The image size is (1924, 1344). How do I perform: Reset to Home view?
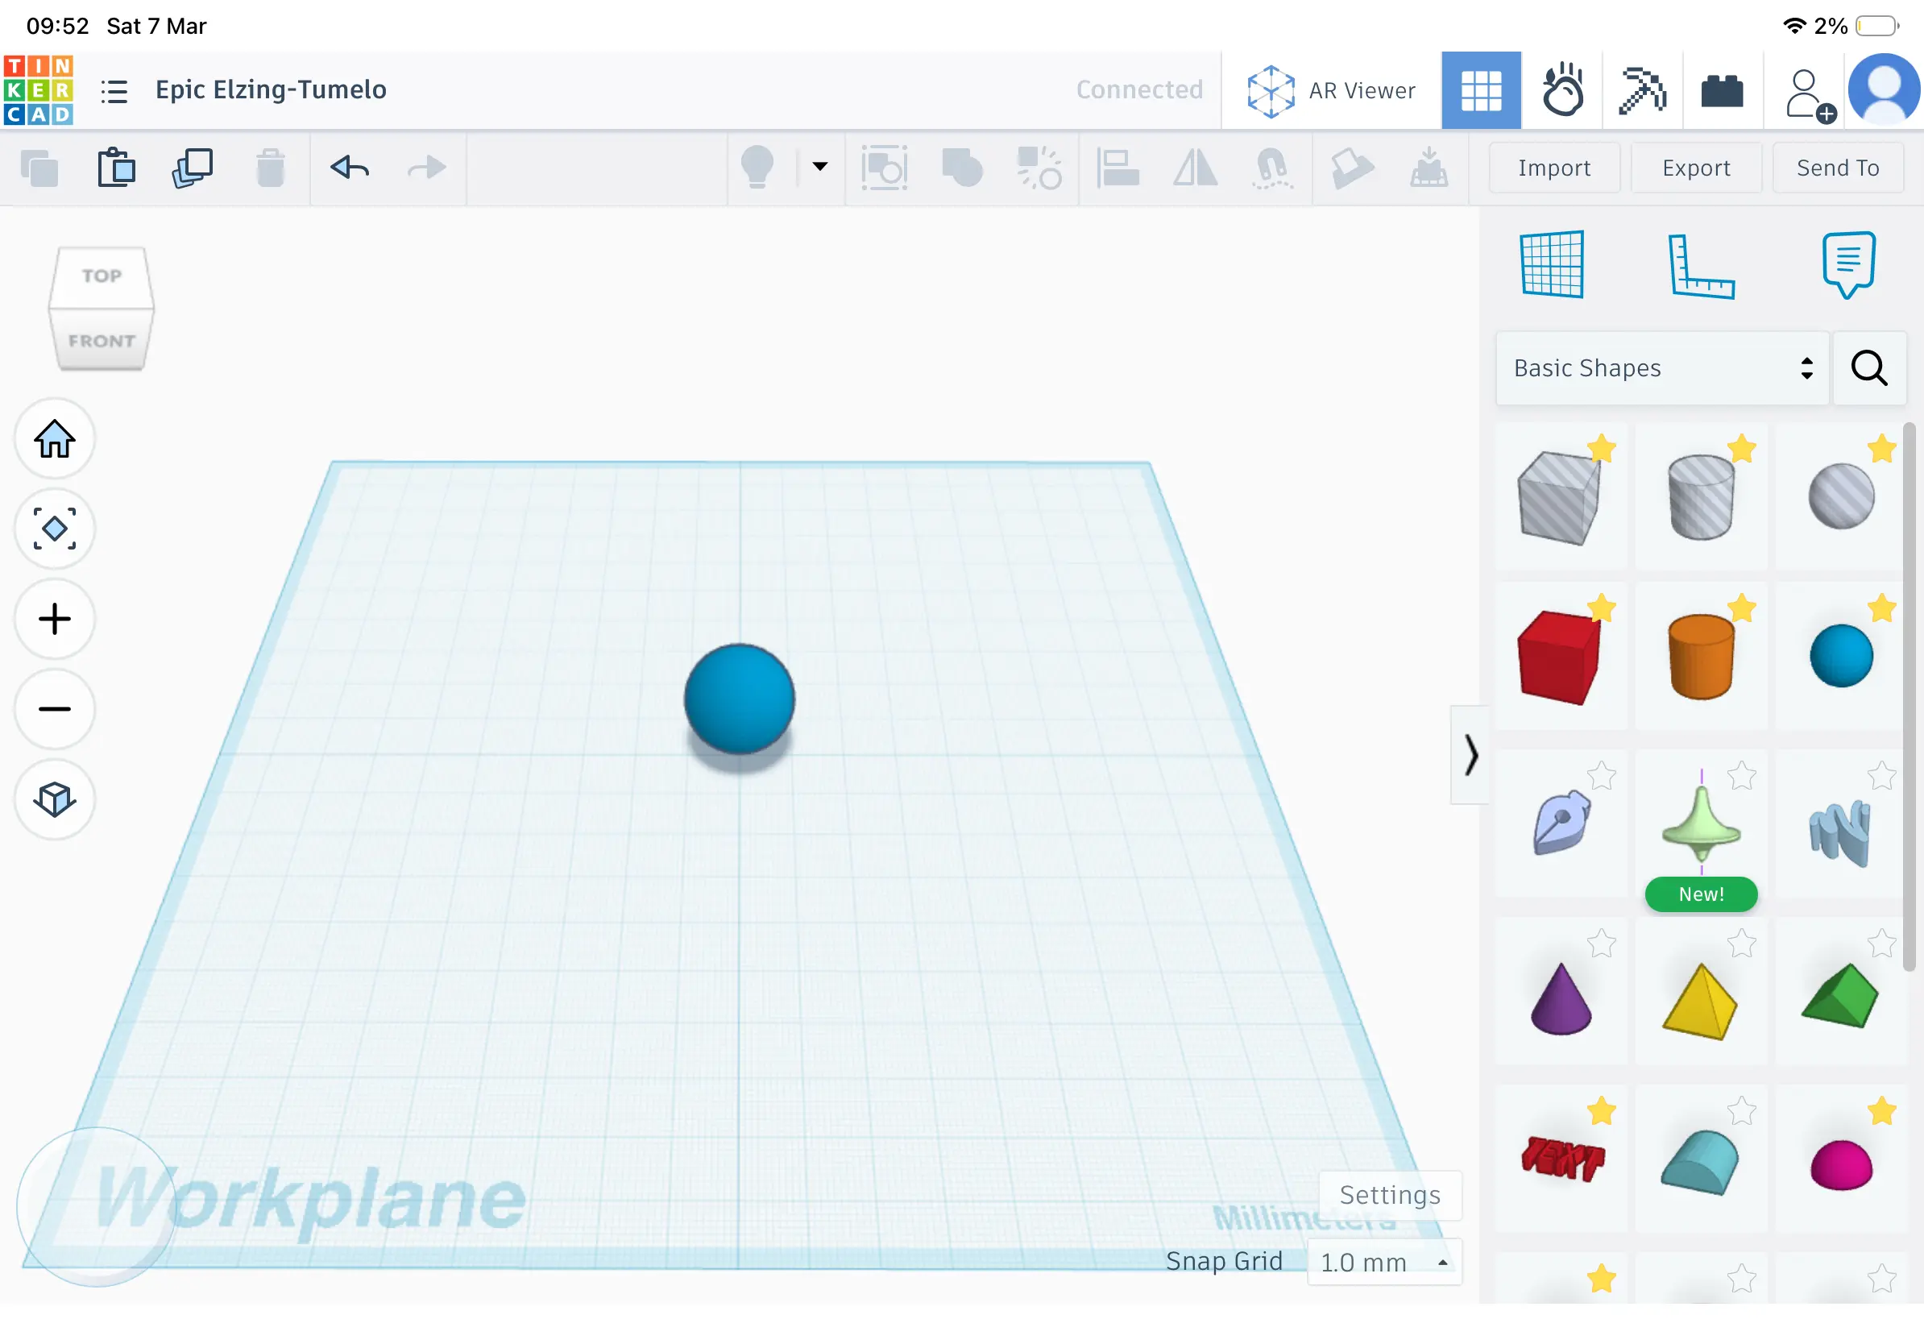[55, 438]
